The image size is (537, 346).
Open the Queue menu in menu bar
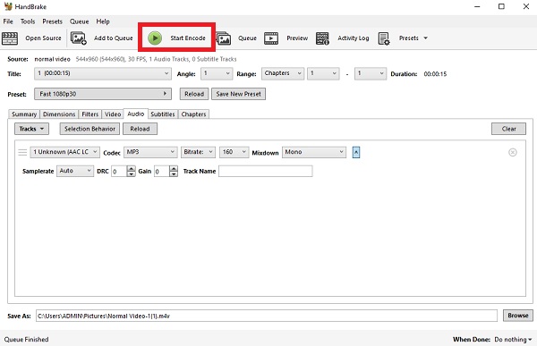click(79, 21)
